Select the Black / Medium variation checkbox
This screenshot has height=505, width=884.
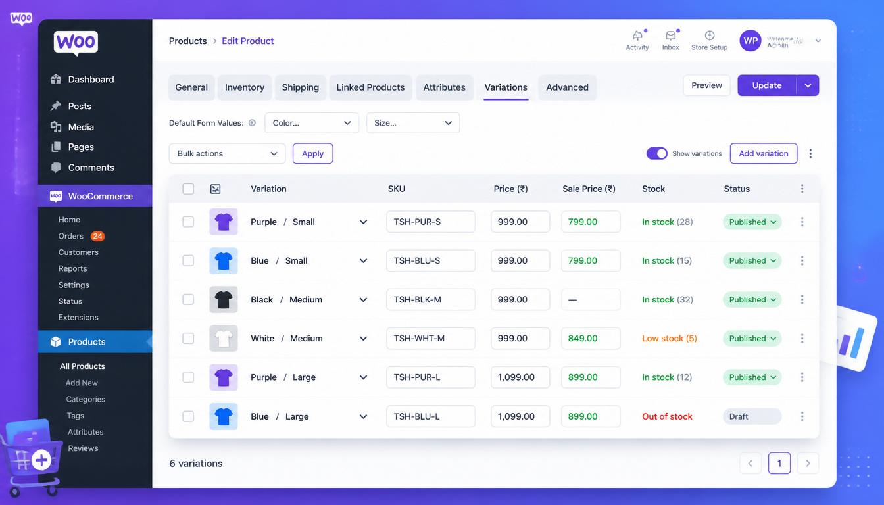click(x=188, y=299)
